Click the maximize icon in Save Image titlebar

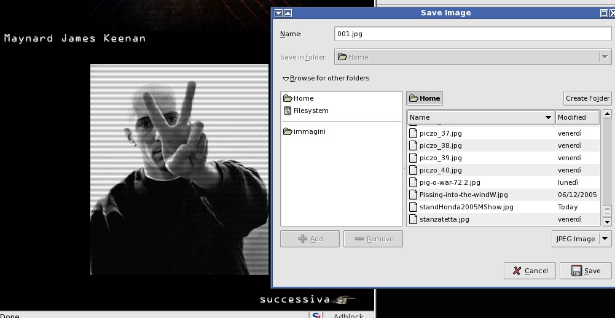tap(604, 14)
